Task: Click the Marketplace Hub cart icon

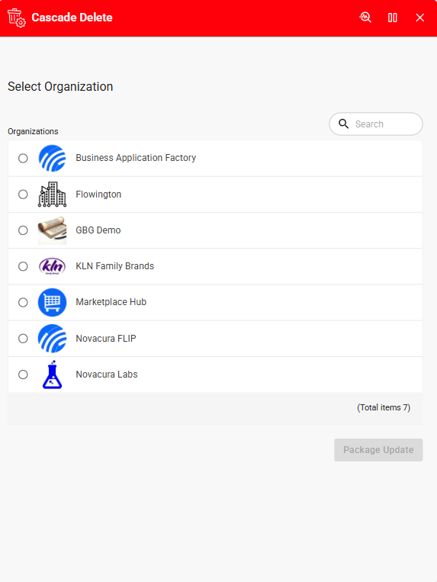Action: point(53,302)
